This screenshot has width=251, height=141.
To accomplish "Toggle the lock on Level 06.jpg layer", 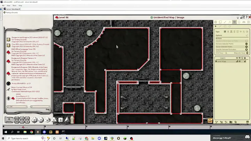I will tap(245, 61).
